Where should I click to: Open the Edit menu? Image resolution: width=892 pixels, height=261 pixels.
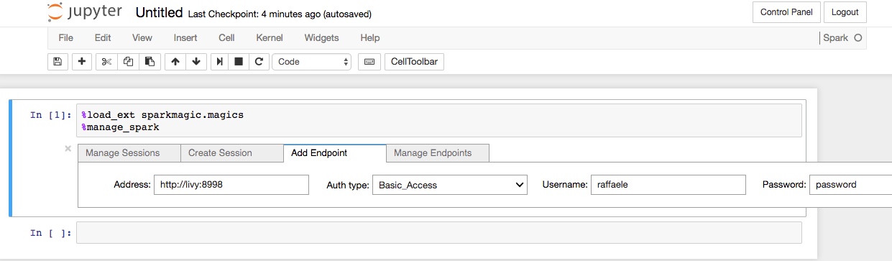(103, 37)
